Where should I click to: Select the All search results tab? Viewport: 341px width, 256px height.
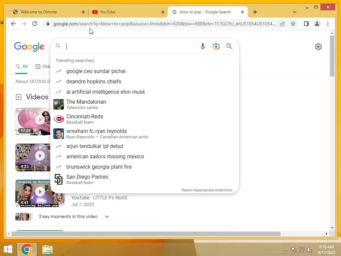[x=21, y=67]
